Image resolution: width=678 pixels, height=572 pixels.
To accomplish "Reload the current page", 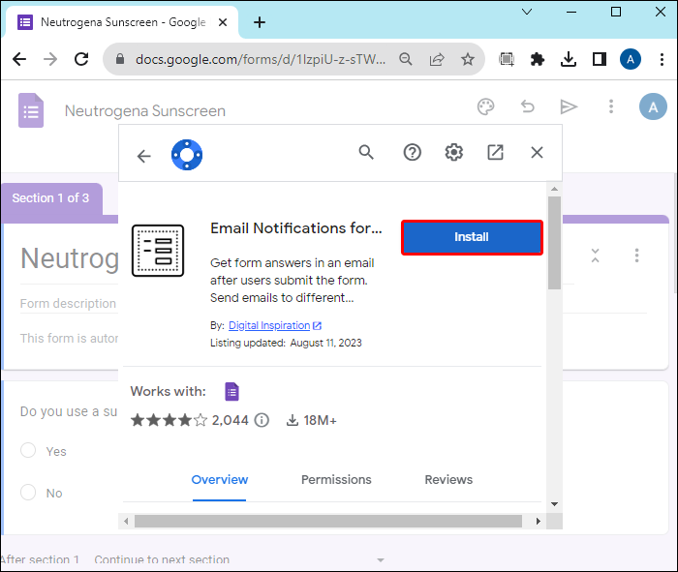I will pyautogui.click(x=81, y=59).
